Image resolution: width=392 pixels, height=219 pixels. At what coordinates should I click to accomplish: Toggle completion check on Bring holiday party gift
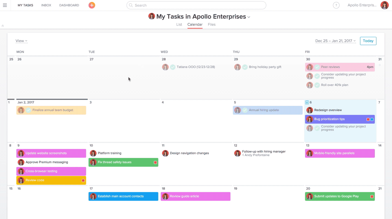[x=245, y=67]
